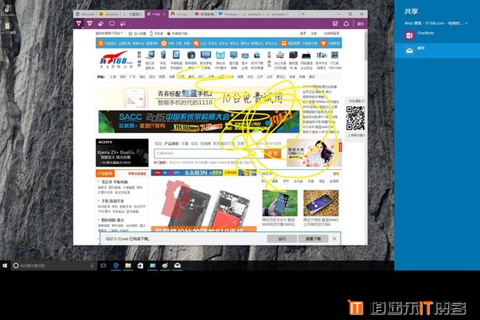Image resolution: width=480 pixels, height=320 pixels.
Task: Open the SACC 2015 conference banner
Action: (x=199, y=122)
